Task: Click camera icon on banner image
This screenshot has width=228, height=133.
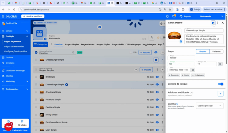Action: coord(100,27)
